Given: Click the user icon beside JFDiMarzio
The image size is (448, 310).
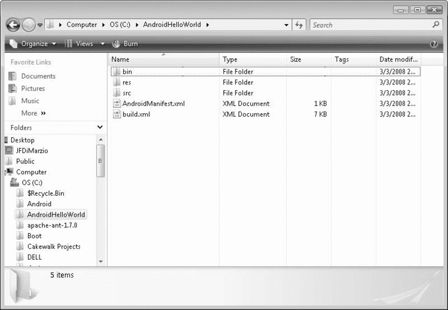Looking at the screenshot, I should 9,150.
